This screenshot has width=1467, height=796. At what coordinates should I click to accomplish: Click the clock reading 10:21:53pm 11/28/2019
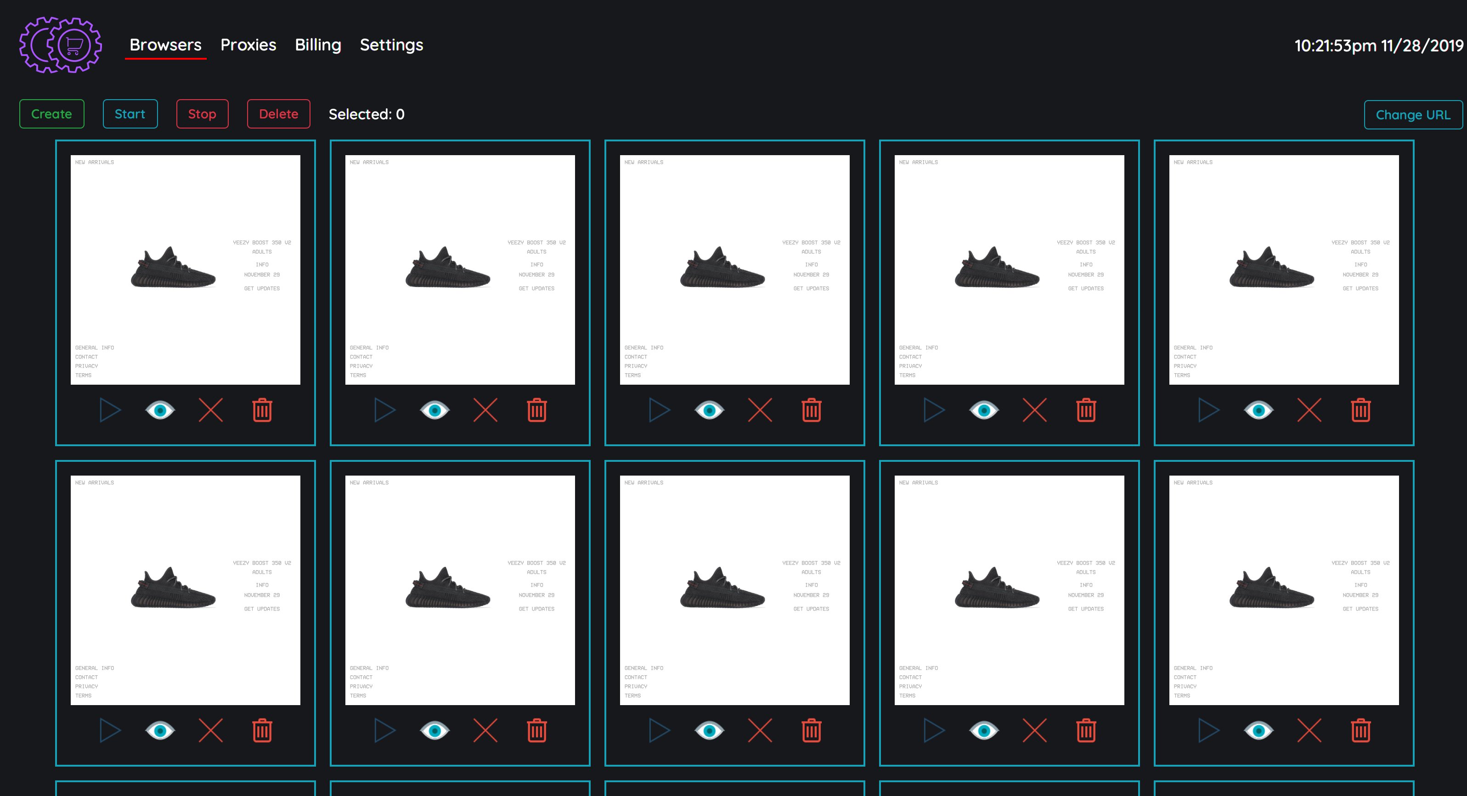(1379, 45)
